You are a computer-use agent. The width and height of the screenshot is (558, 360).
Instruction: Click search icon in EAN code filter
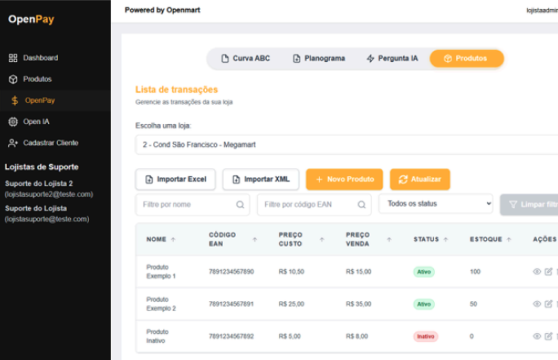(x=361, y=205)
